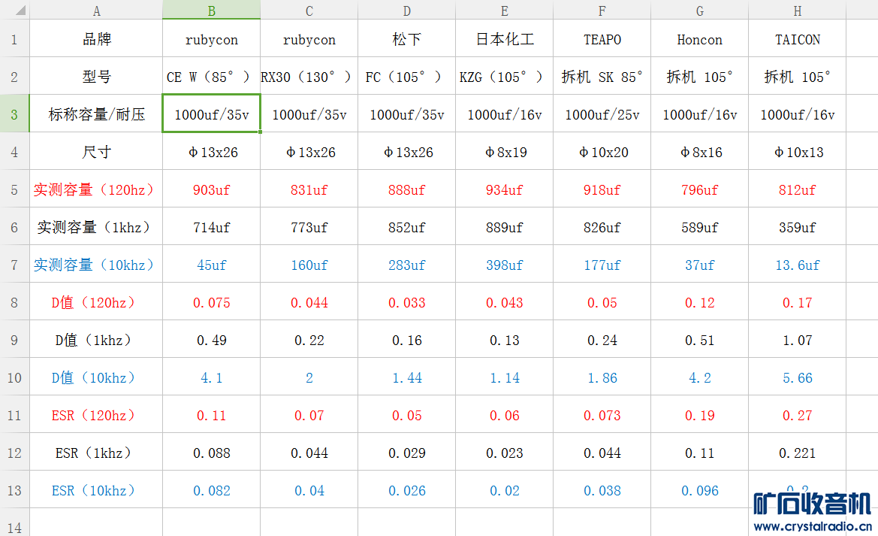Click the ESR（10khz）label

pos(96,490)
